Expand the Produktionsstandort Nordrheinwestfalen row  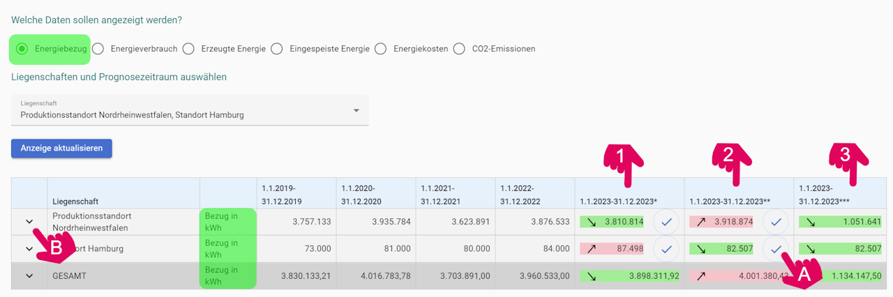pos(29,222)
